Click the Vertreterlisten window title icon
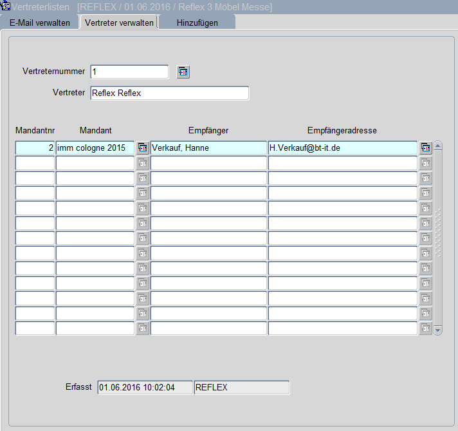The height and width of the screenshot is (431, 458). click(x=6, y=6)
